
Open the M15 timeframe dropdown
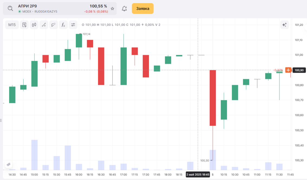(x=12, y=25)
